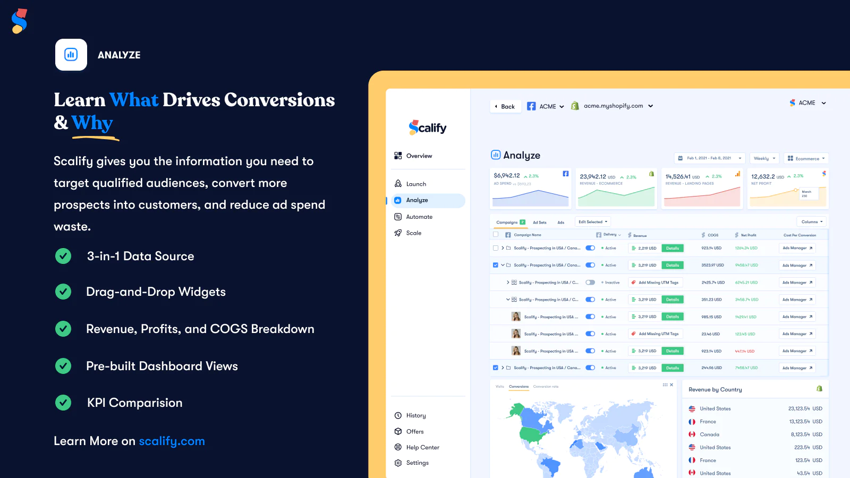
Task: Uncheck the row with net profit 9458.47 USD
Action: click(496, 265)
